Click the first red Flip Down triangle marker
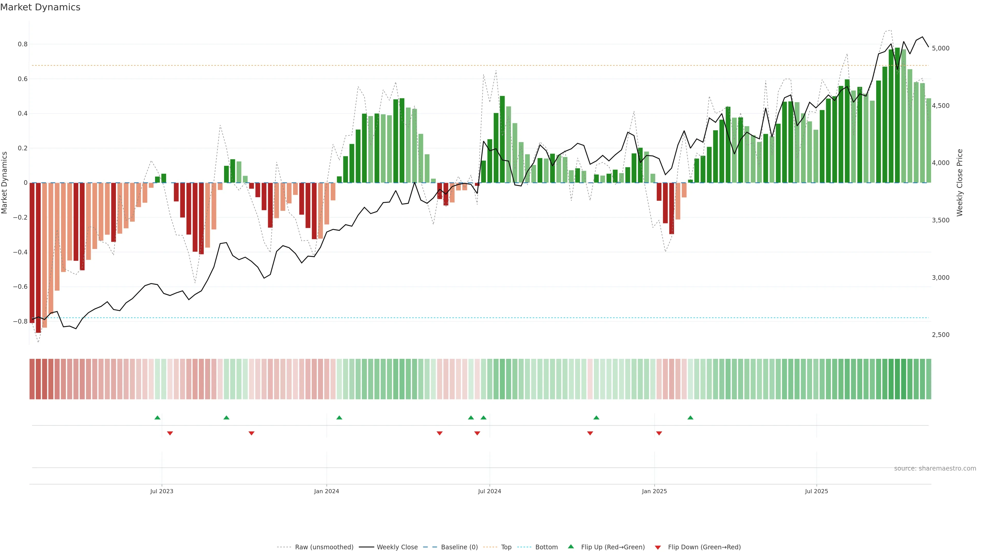 170,433
